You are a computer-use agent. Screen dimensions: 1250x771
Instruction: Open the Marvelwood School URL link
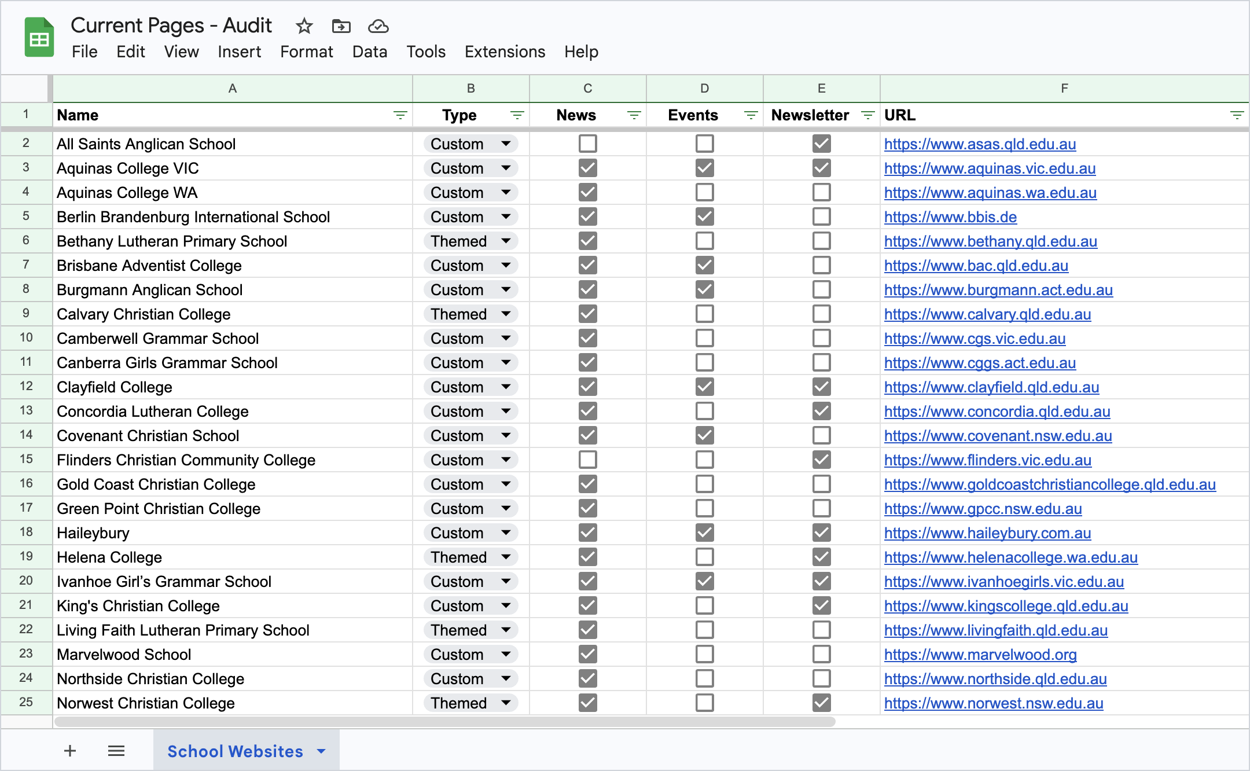click(x=980, y=655)
